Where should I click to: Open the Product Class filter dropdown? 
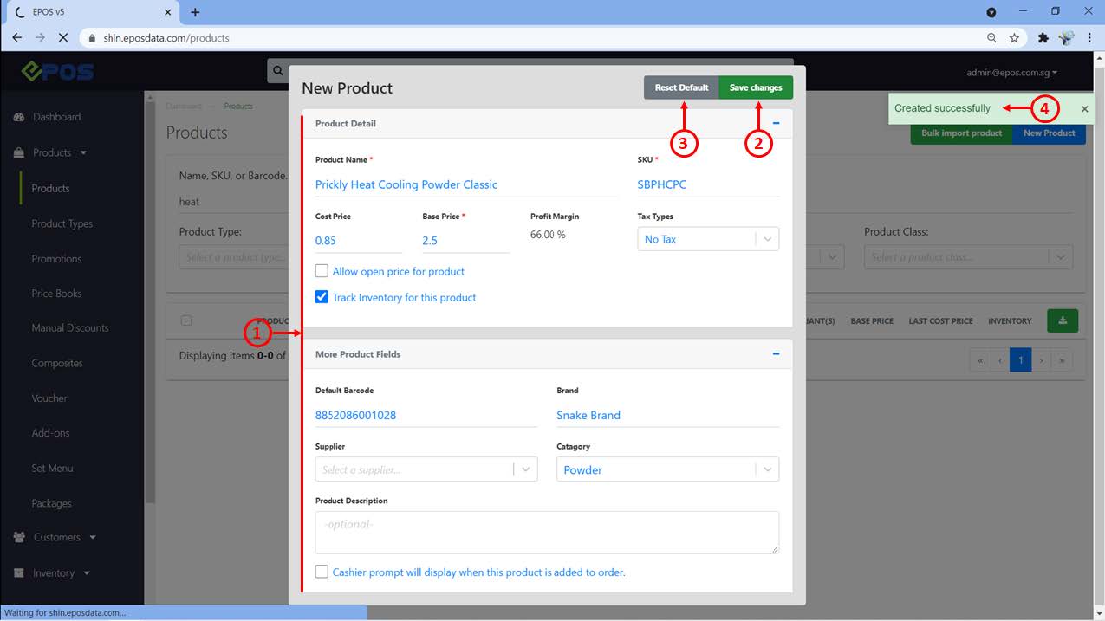pos(968,257)
